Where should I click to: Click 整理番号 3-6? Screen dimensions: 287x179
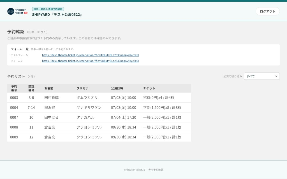coord(31,98)
